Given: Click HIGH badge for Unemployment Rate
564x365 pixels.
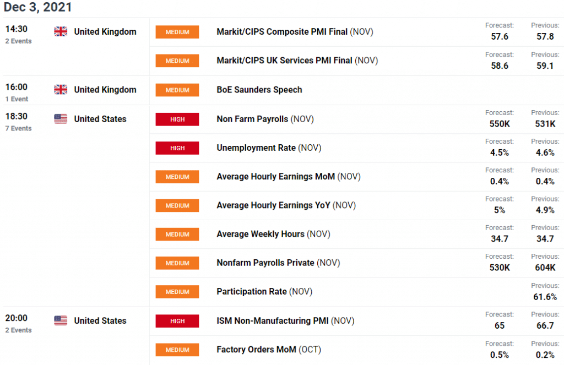Looking at the screenshot, I should pyautogui.click(x=177, y=148).
